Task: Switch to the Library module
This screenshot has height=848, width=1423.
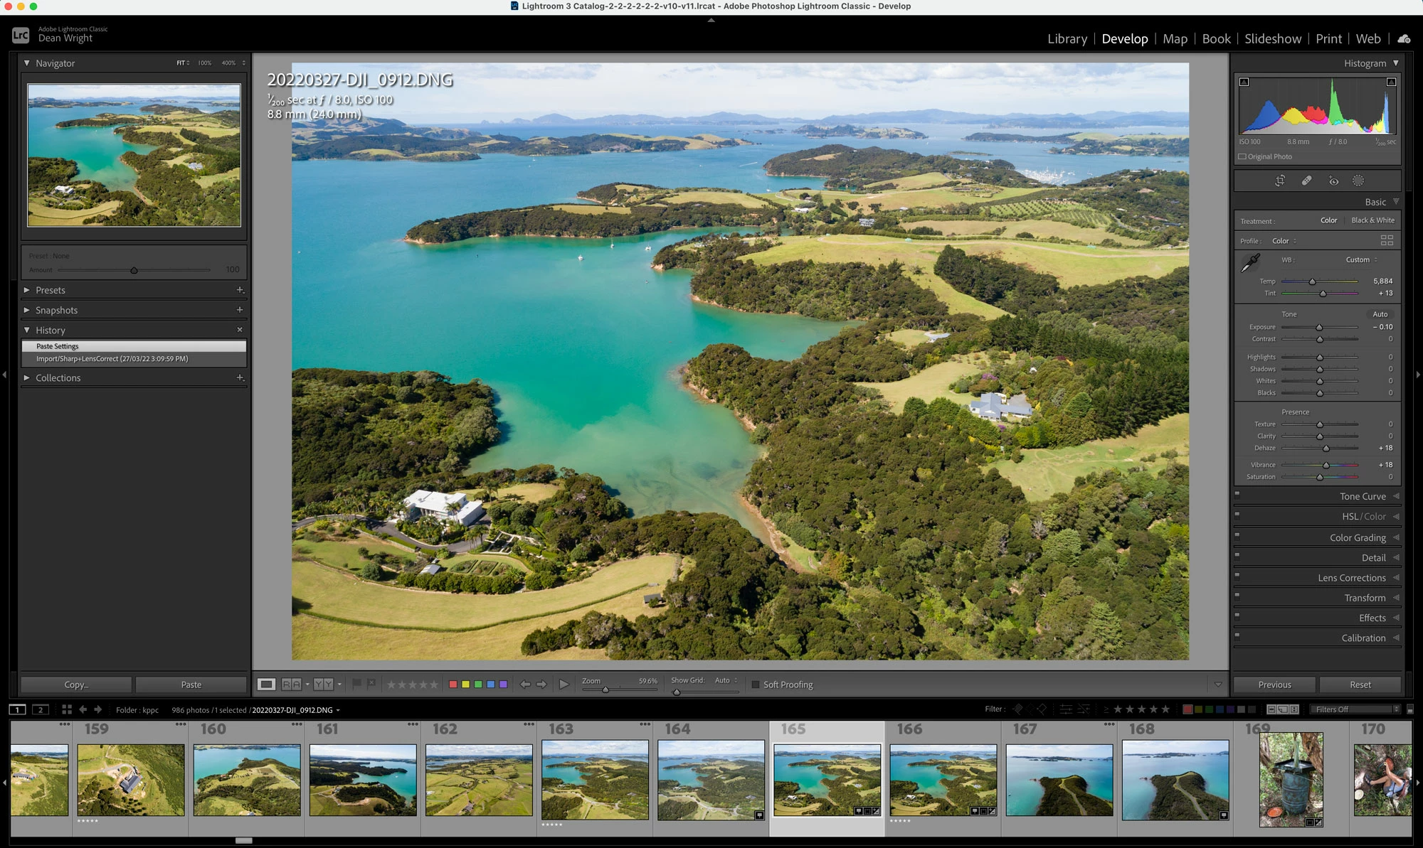Action: tap(1067, 39)
